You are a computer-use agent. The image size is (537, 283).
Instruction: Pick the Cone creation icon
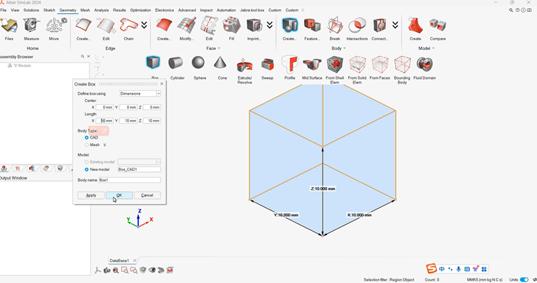click(220, 63)
